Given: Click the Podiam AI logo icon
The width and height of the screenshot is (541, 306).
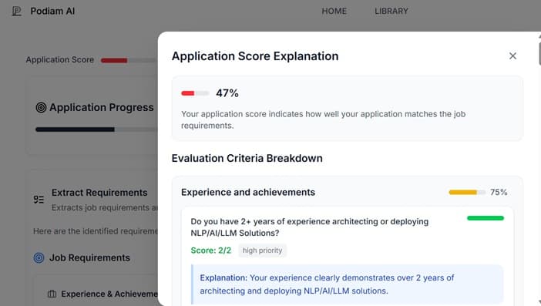Looking at the screenshot, I should [16, 11].
